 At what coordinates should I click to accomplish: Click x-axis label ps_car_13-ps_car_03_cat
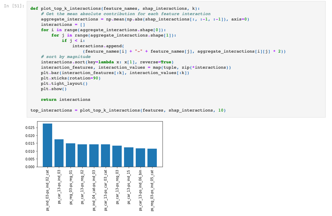point(106,190)
